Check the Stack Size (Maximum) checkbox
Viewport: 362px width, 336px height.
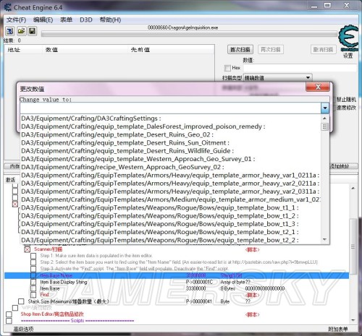click(x=21, y=301)
